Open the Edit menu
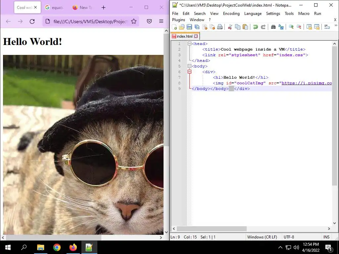Screen dimensions: 339x254 coord(186,13)
